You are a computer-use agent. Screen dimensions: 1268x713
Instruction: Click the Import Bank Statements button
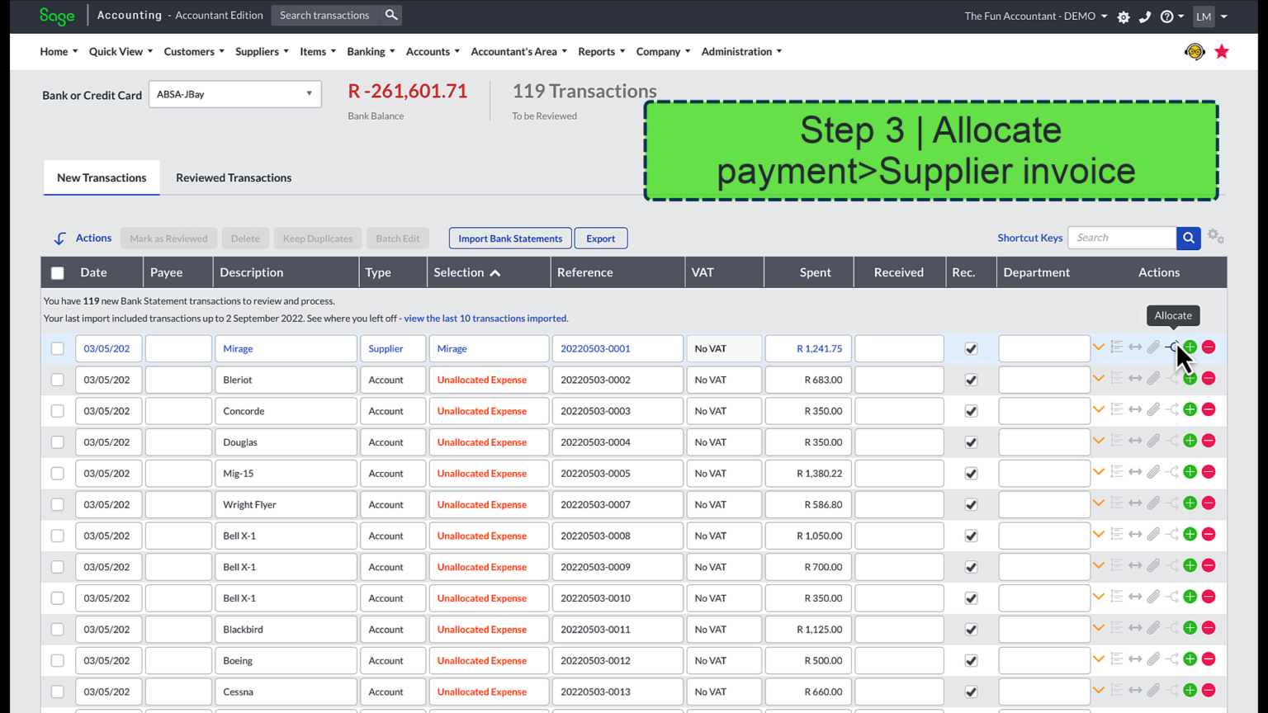click(x=509, y=238)
